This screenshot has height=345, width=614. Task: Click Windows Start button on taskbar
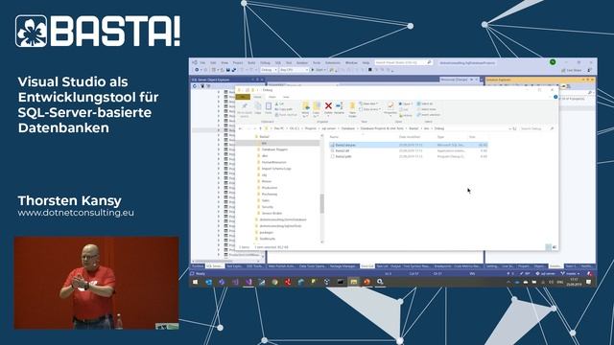pyautogui.click(x=195, y=282)
